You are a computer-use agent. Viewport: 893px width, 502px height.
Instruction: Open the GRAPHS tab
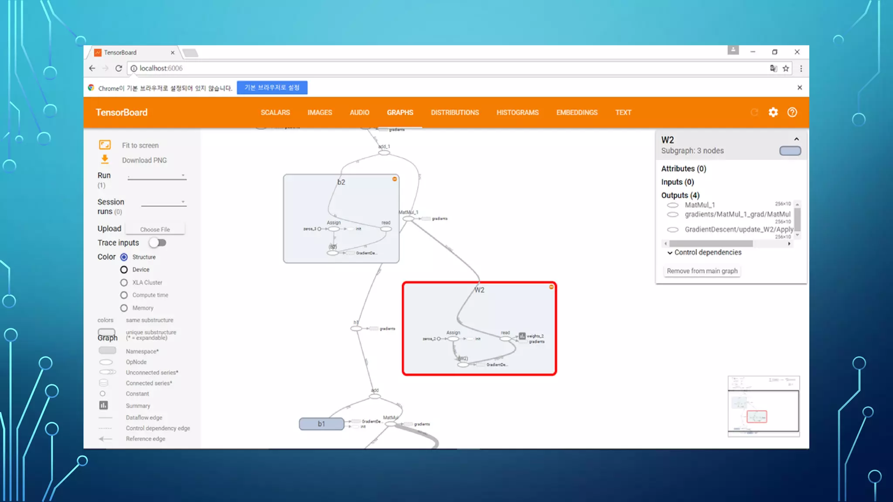[400, 112]
